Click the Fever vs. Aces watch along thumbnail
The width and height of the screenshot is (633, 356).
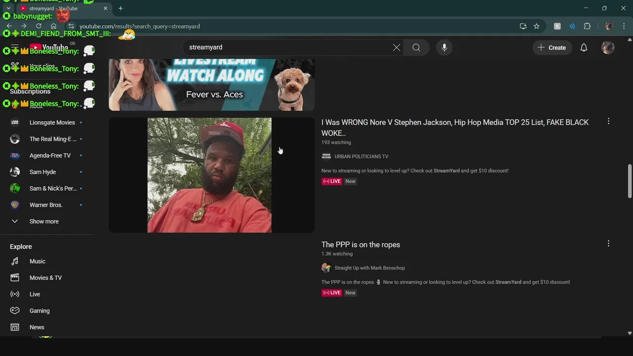tap(212, 85)
